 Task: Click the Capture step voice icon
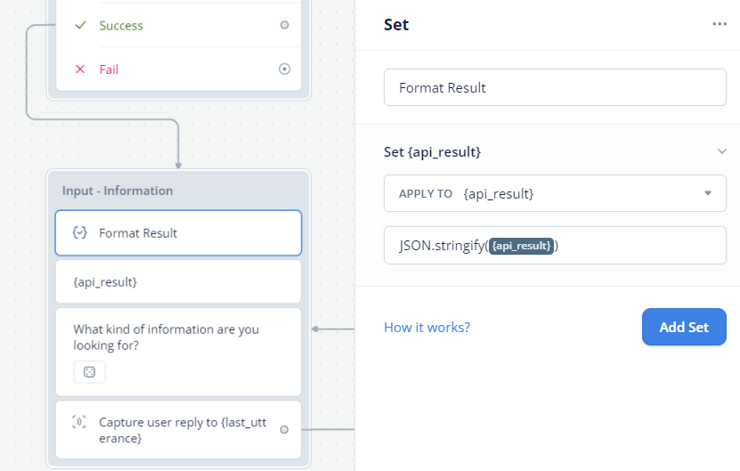[79, 422]
